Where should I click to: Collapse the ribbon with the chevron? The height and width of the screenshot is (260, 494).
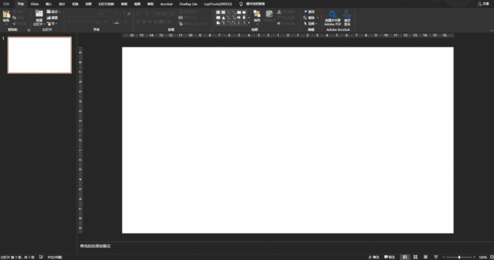pos(491,31)
